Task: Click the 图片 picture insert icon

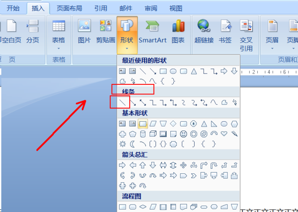Action: (x=84, y=32)
